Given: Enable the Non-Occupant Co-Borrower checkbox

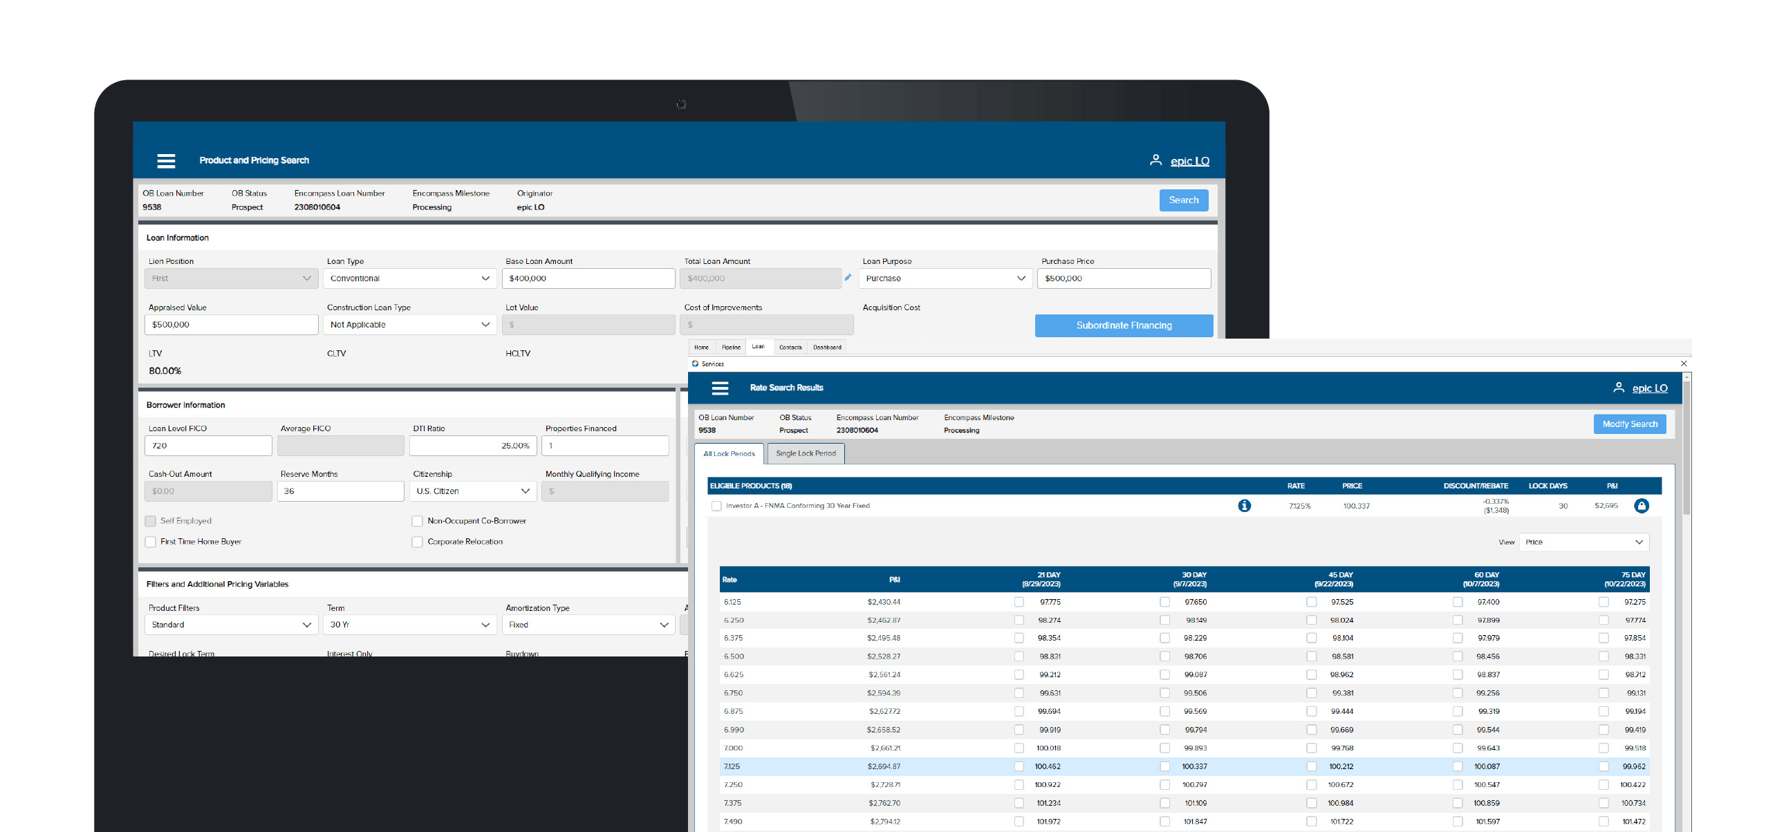Looking at the screenshot, I should tap(417, 521).
